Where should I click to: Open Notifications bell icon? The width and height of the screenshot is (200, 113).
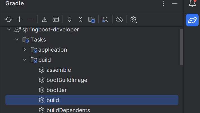pyautogui.click(x=192, y=3)
